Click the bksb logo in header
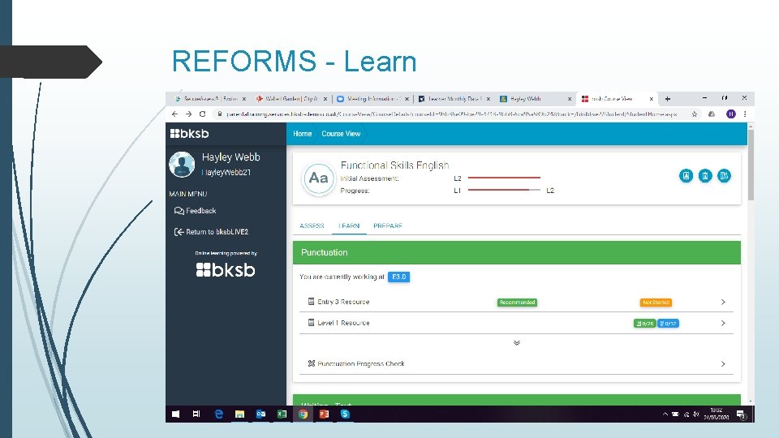779x438 pixels. pos(189,134)
